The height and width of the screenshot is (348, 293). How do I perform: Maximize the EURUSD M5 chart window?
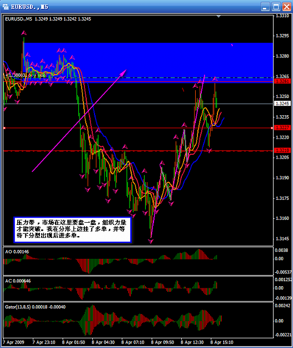(x=276, y=7)
